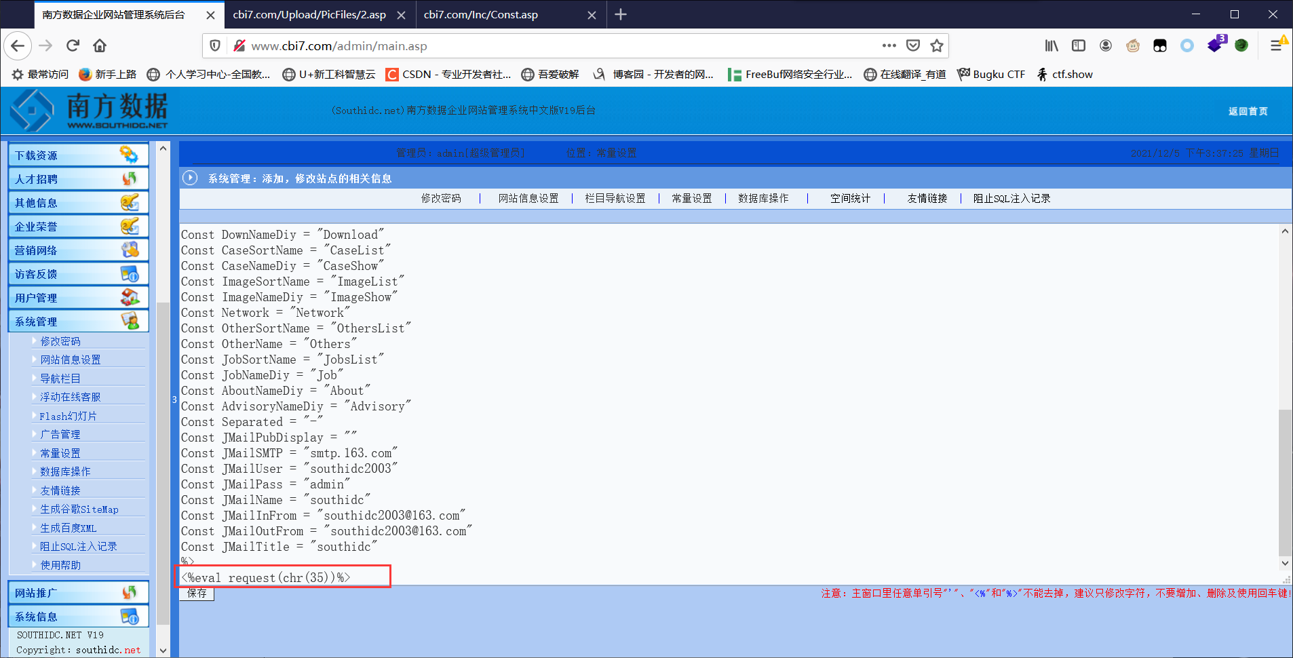
Task: Select 友情链接 in top menu
Action: 927,198
